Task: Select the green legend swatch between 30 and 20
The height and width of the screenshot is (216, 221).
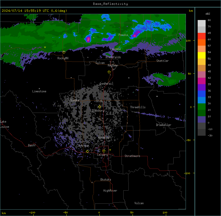Action: pyautogui.click(x=202, y=107)
